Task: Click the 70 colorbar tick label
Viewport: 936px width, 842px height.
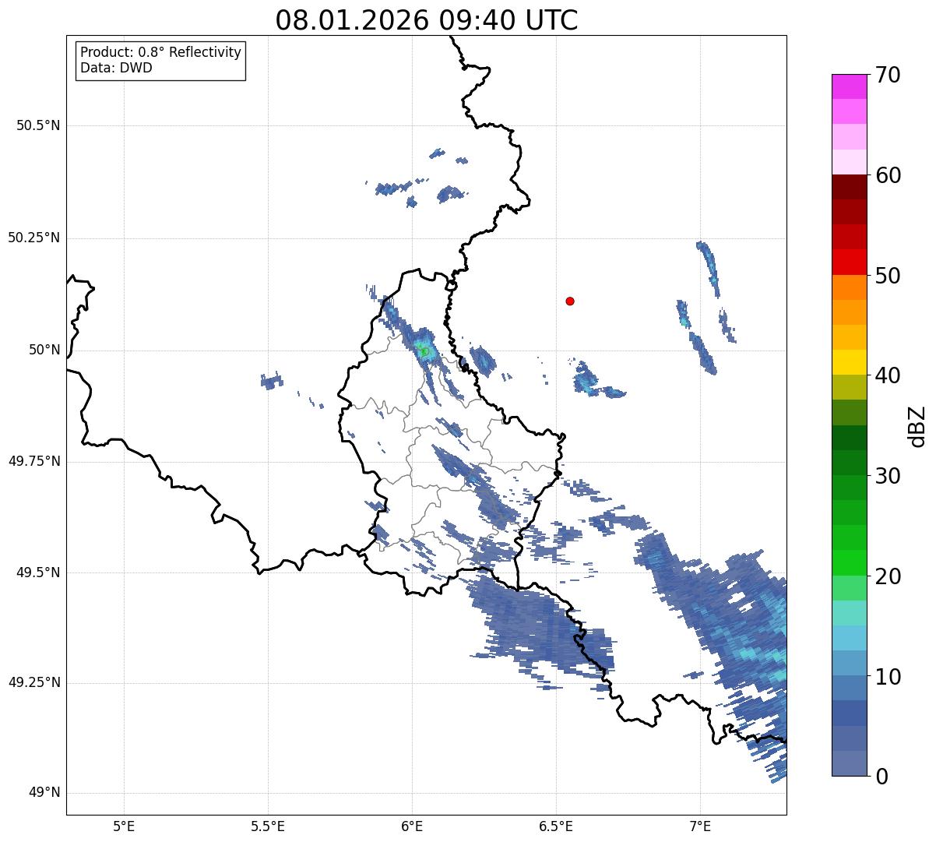Action: coord(888,75)
